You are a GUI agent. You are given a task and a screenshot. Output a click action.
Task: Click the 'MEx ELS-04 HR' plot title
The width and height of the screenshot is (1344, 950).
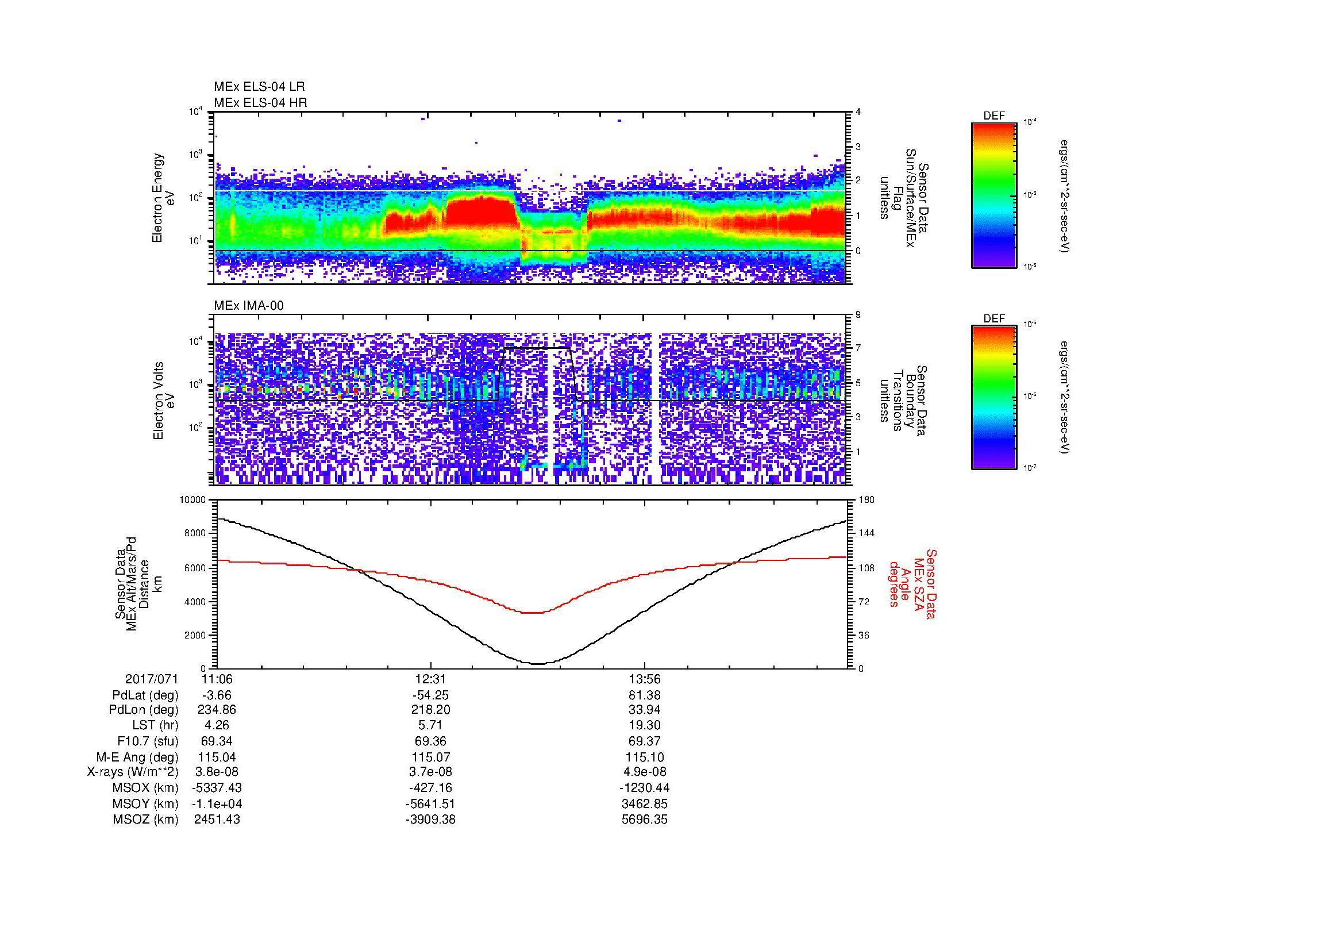pos(260,102)
